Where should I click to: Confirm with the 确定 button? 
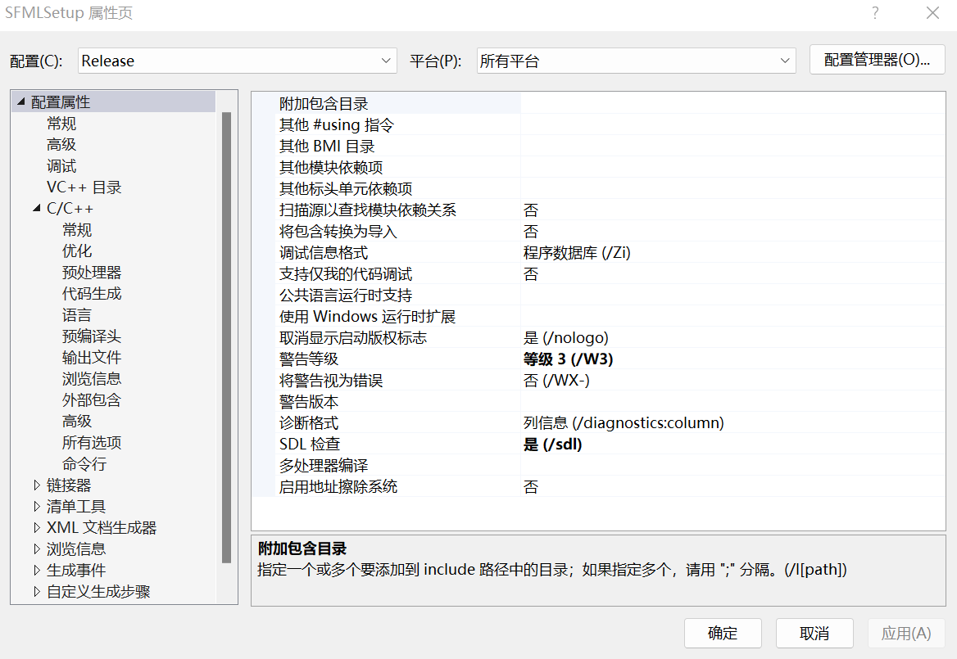[x=723, y=634]
